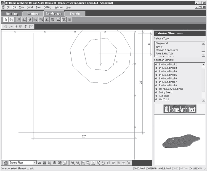Open the 3D view mode
This screenshot has height=171, width=207.
coord(49,163)
